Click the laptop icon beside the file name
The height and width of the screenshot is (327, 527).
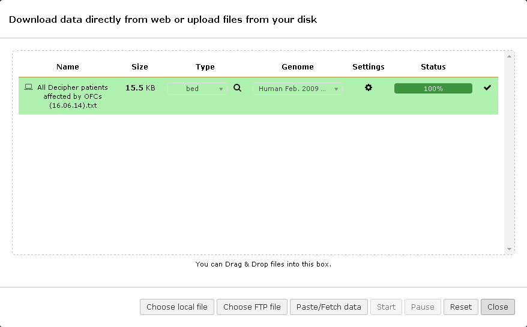(x=28, y=87)
